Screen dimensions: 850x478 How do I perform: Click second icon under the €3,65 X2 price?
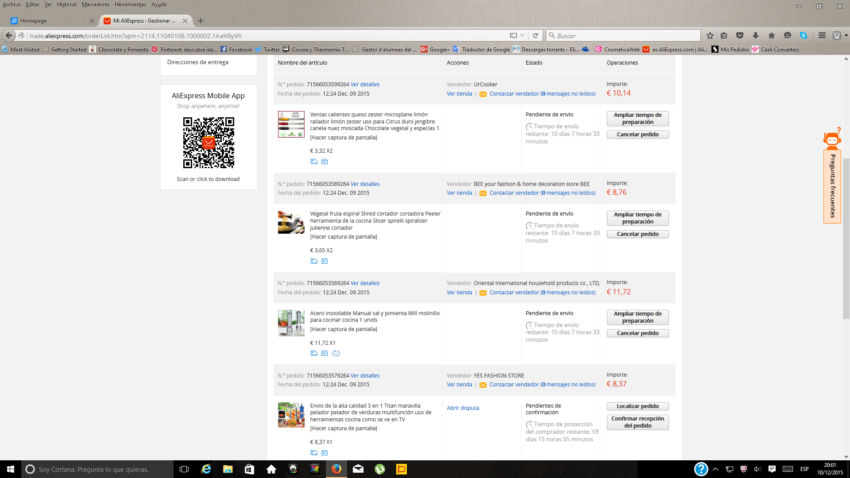tap(325, 261)
